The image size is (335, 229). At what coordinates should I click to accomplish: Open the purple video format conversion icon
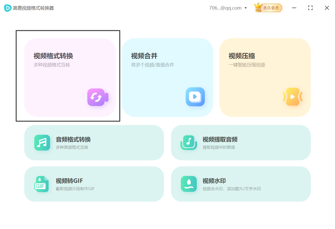pos(98,97)
